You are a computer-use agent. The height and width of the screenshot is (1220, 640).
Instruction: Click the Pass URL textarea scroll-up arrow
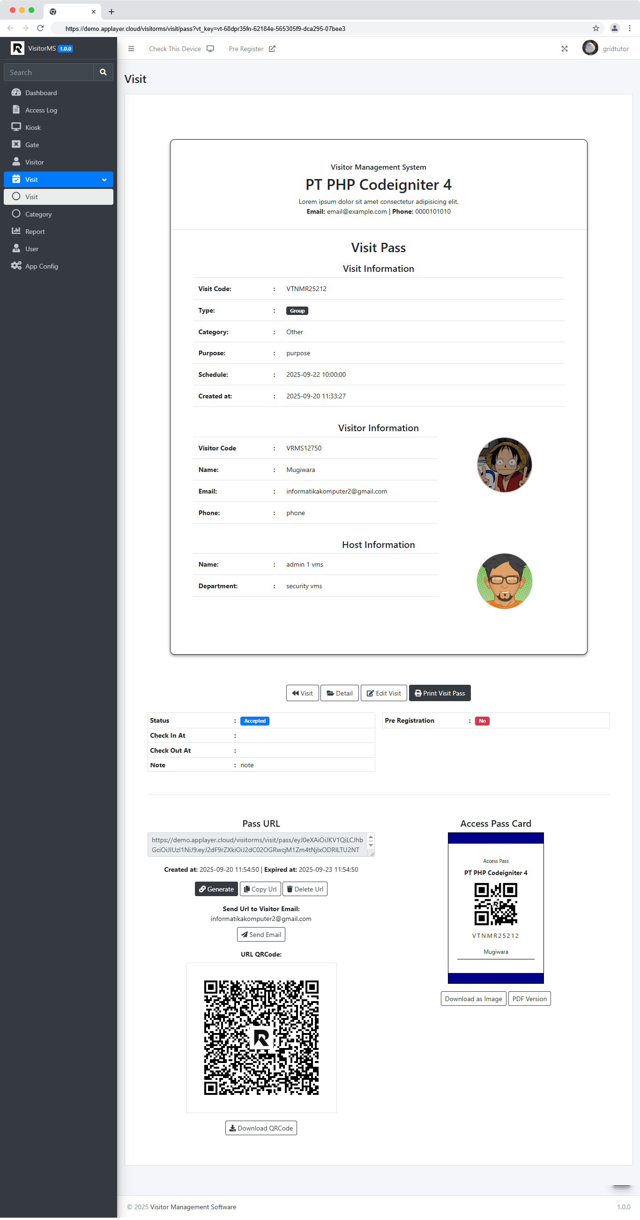371,838
